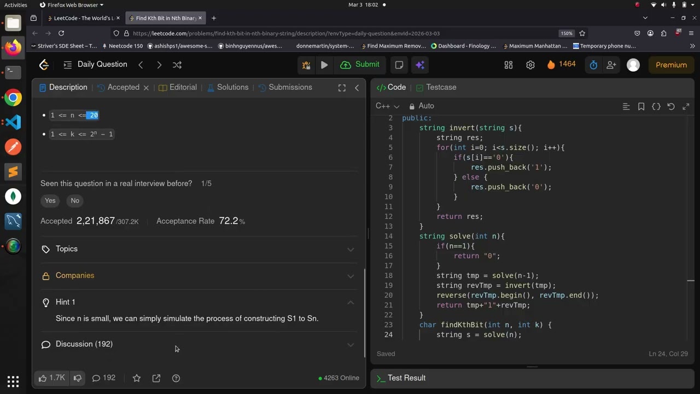This screenshot has width=700, height=394.
Task: Click the invite user icon
Action: pyautogui.click(x=611, y=65)
